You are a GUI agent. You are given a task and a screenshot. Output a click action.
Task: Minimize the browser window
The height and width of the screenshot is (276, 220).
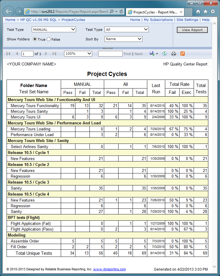[192, 3]
